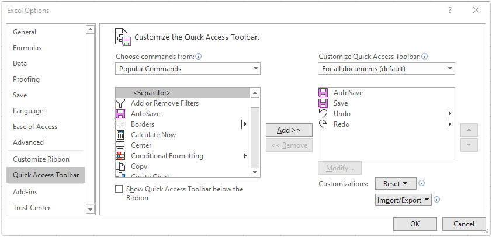This screenshot has height=237, width=492.
Task: Click info icon next to Choose commands from
Action: point(198,57)
